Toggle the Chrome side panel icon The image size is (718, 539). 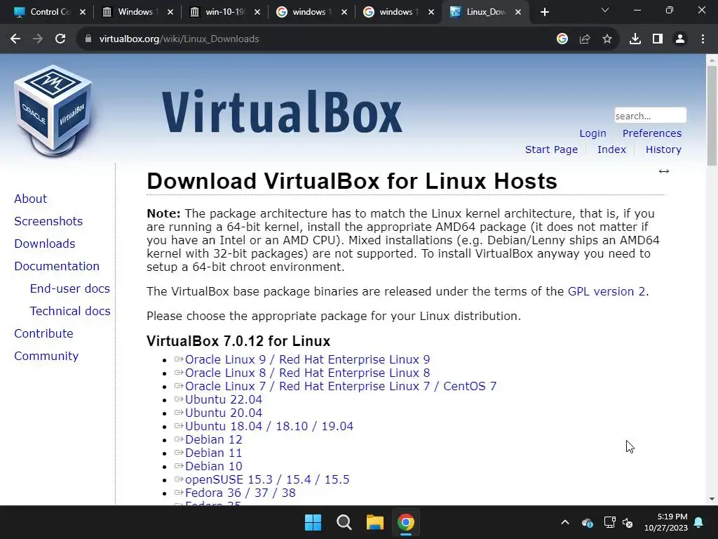coord(658,39)
